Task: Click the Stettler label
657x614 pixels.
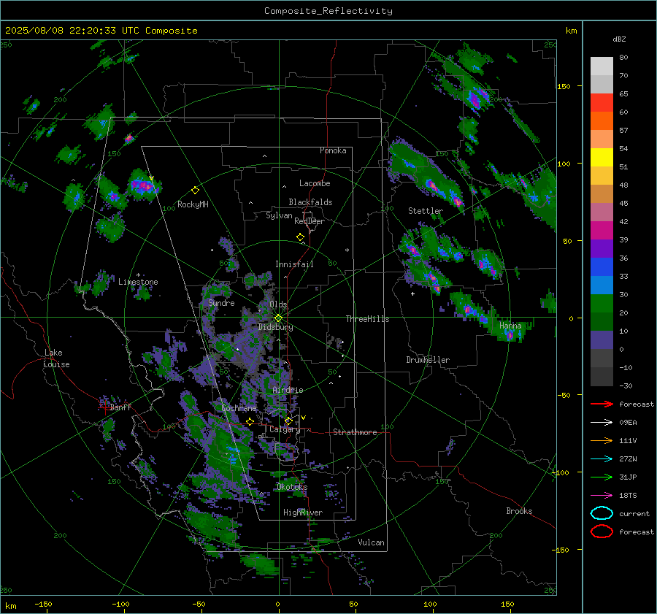Action: coord(426,211)
